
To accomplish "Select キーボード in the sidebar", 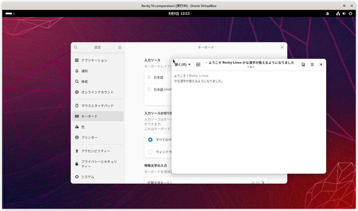I will [x=98, y=116].
